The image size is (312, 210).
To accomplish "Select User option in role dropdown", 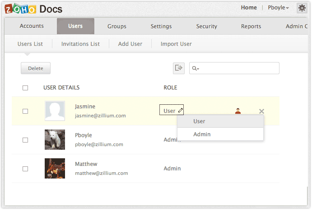I will point(199,121).
